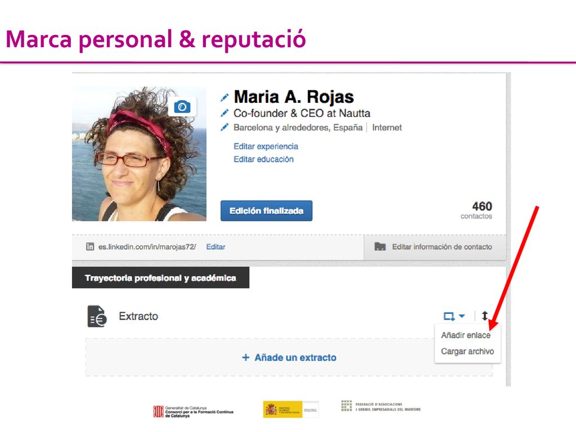Click the pencil icon beside Maria A. Rojas
Image resolution: width=576 pixels, height=432 pixels.
(224, 97)
